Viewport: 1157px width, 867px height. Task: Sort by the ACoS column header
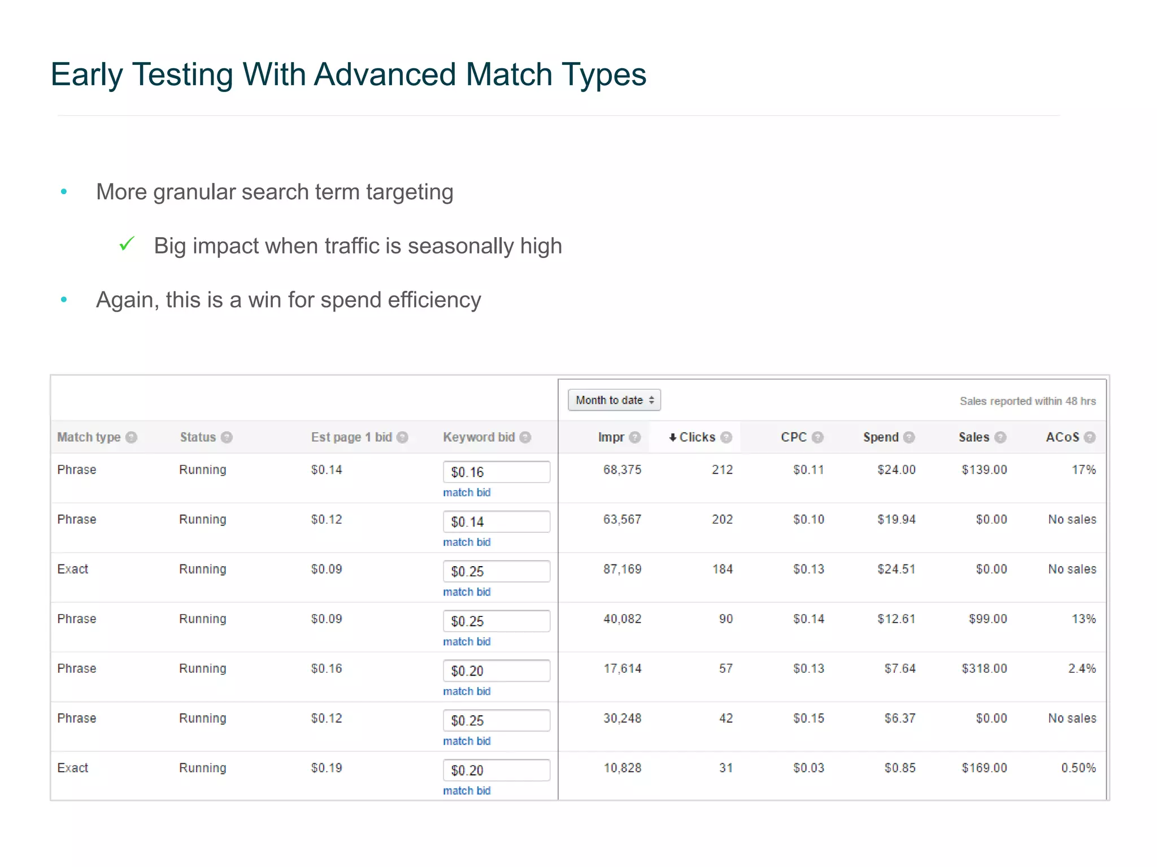[x=1062, y=437]
